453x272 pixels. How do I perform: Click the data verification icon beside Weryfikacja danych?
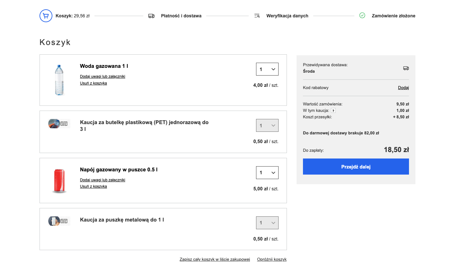pyautogui.click(x=257, y=16)
